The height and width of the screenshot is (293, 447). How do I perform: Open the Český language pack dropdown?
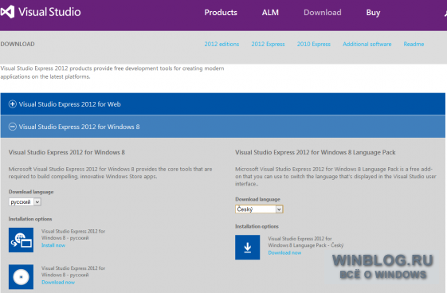tap(259, 209)
